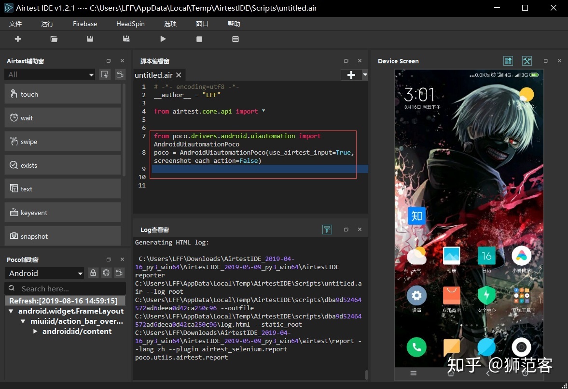The height and width of the screenshot is (389, 568).
Task: Tap the 小爱同学 app icon on device
Action: click(x=521, y=256)
